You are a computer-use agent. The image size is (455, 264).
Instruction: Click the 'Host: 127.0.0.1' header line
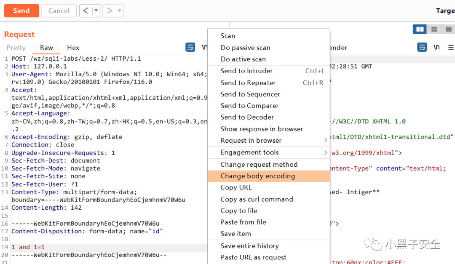[39, 67]
